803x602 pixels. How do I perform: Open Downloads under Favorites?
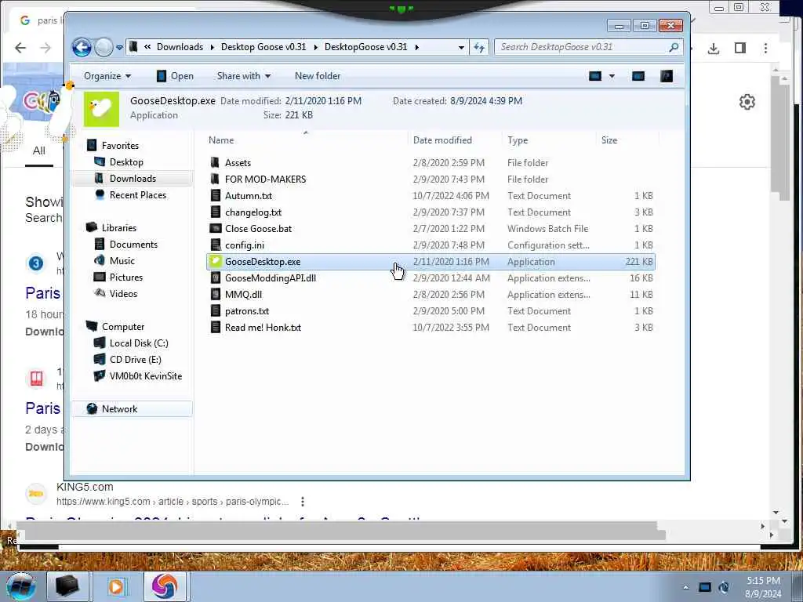tap(133, 178)
